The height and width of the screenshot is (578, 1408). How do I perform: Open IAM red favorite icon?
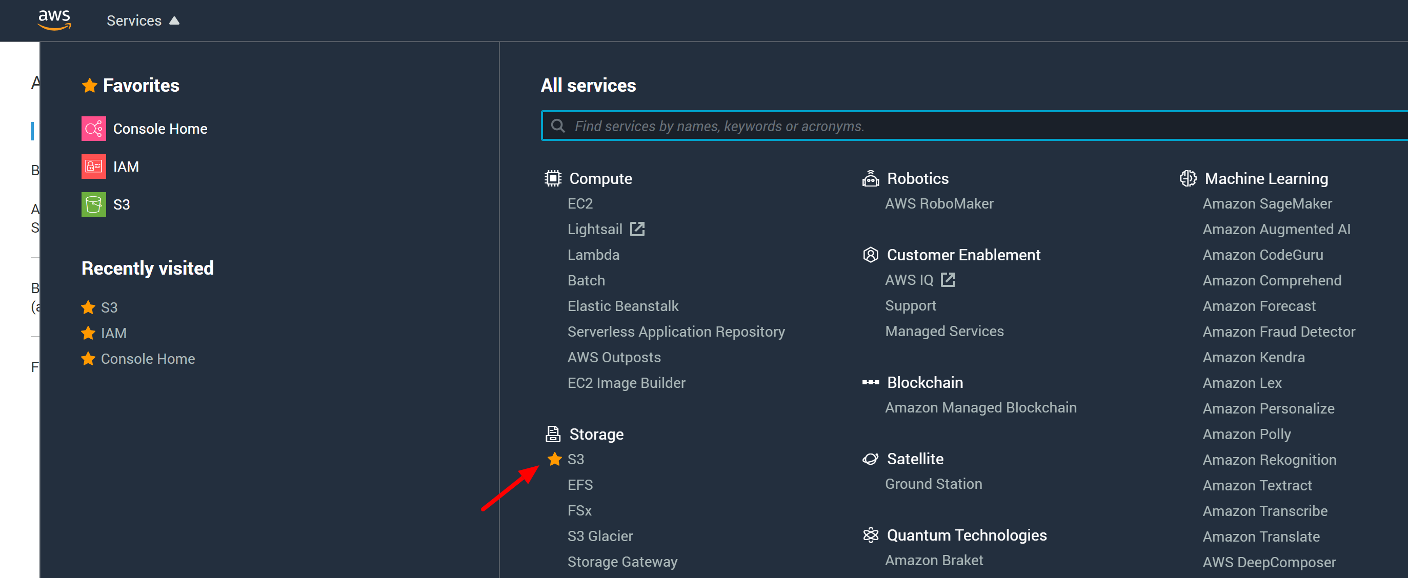(x=93, y=167)
